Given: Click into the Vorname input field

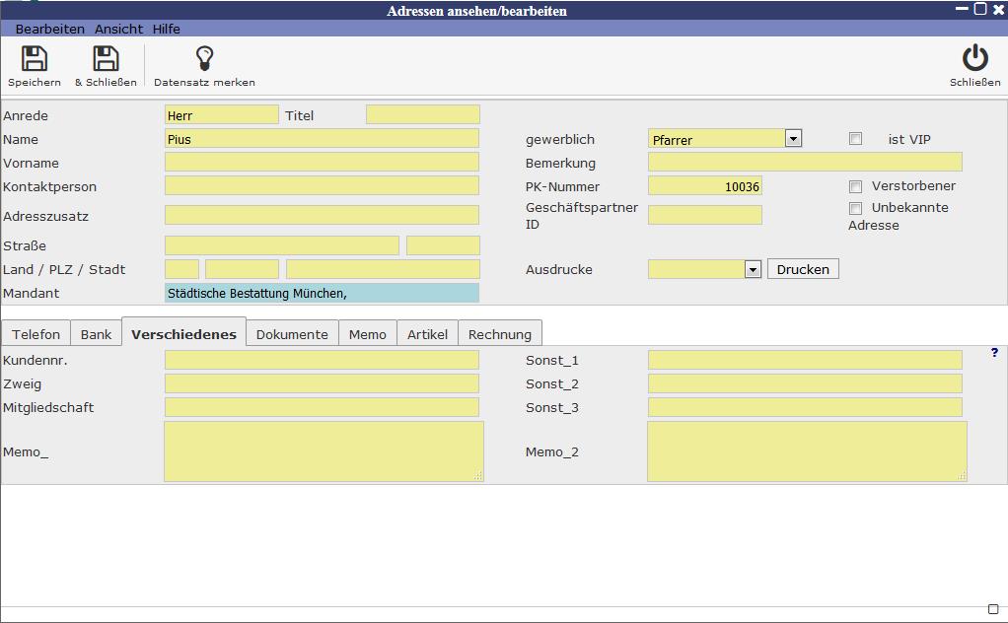Looking at the screenshot, I should (x=322, y=163).
